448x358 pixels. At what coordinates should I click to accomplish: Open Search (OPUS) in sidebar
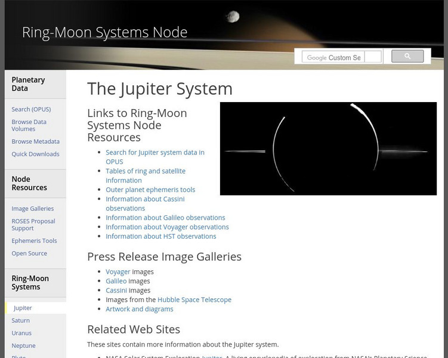point(31,109)
